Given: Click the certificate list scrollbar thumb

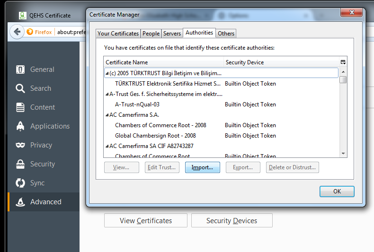Looking at the screenshot, I should [x=343, y=79].
